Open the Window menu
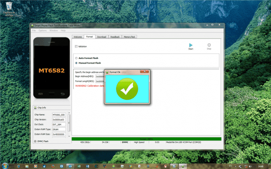271x169 pixels. pos(53,30)
